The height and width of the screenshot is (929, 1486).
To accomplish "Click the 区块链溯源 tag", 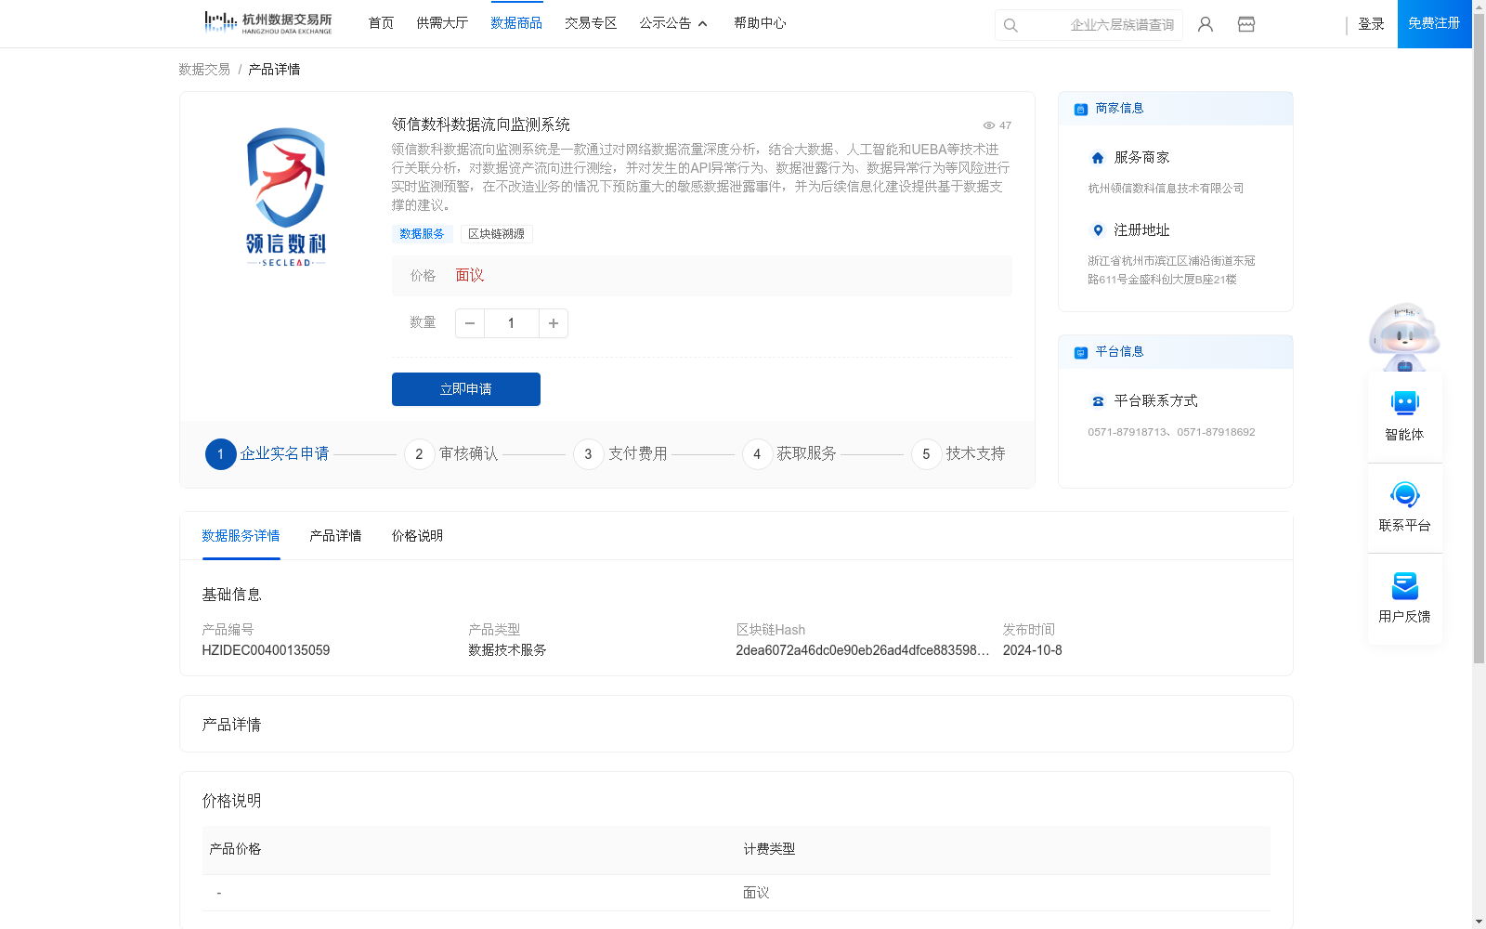I will [x=496, y=234].
